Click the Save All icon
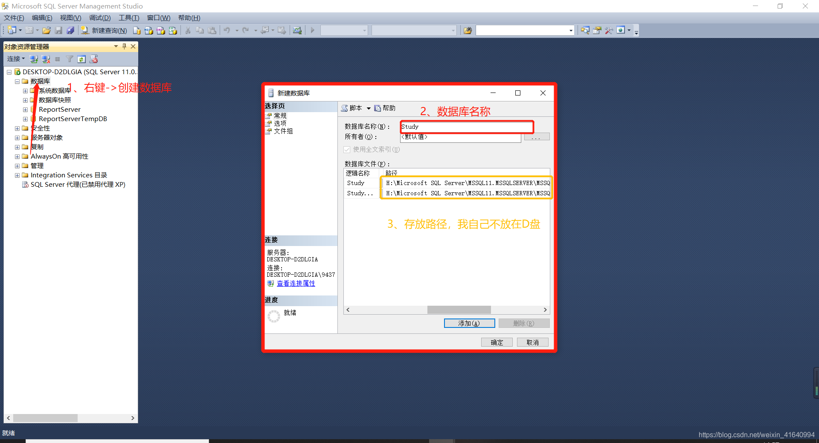819x443 pixels. [x=70, y=30]
